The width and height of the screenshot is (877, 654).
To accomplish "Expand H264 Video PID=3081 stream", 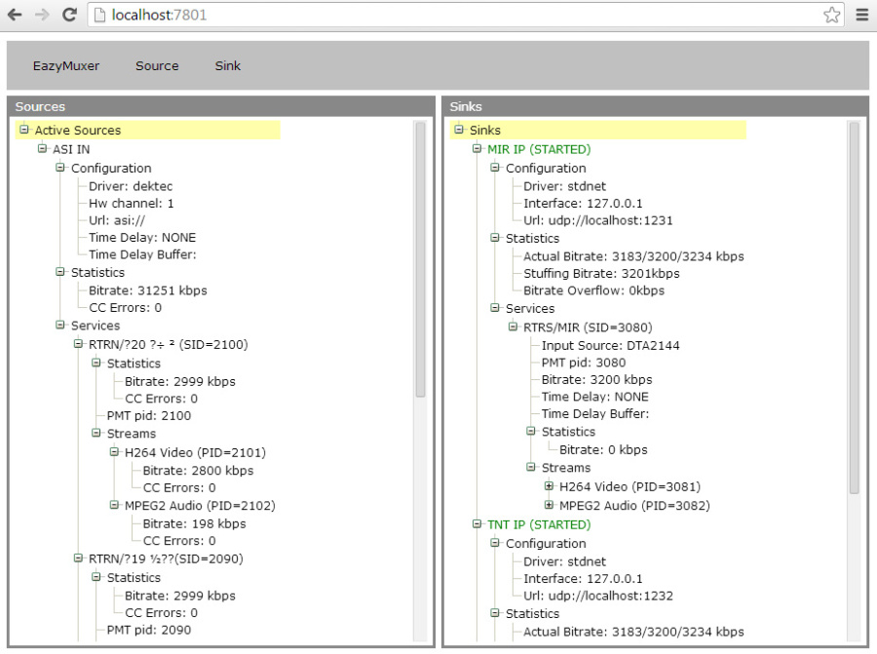I will [x=550, y=486].
